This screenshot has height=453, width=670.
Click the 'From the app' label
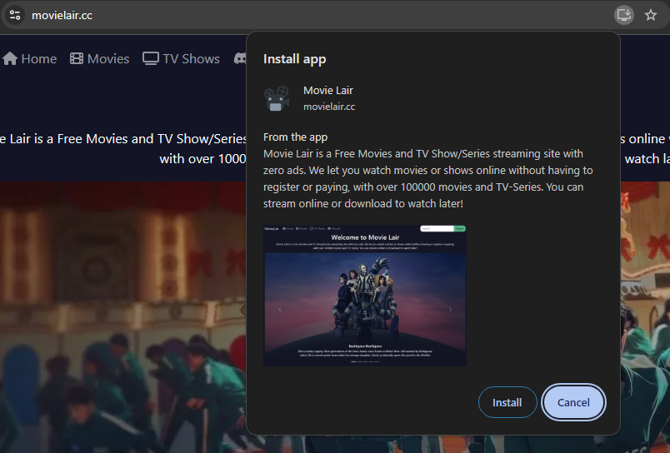295,137
